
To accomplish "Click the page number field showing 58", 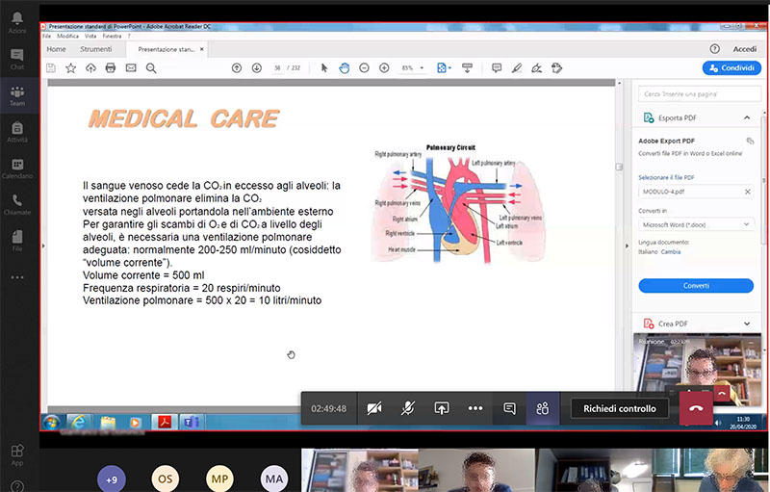I will (277, 68).
